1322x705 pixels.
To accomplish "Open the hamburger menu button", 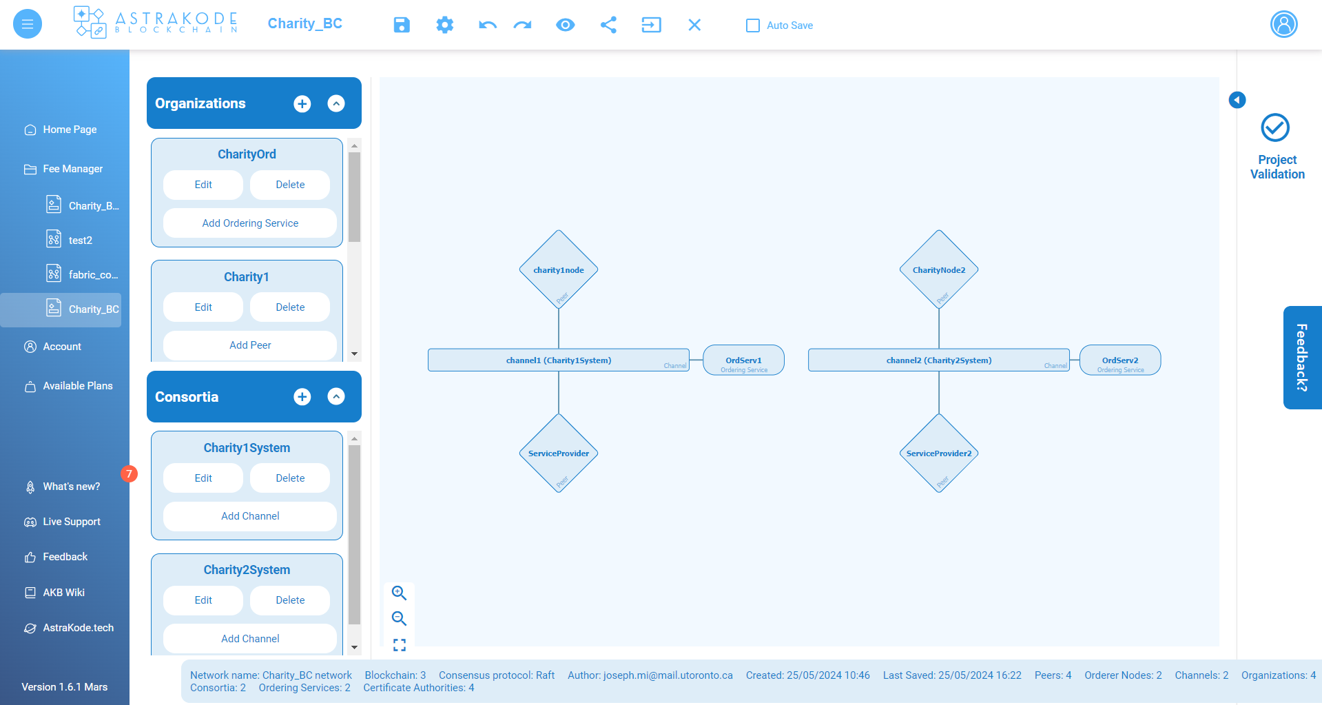I will pyautogui.click(x=28, y=25).
